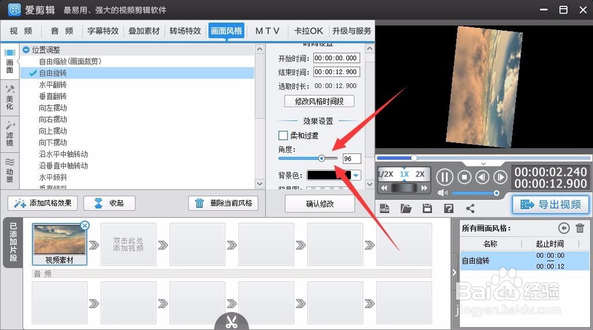Adjust the volume slider handle
Screen dimensions: 593x330
(x=496, y=193)
